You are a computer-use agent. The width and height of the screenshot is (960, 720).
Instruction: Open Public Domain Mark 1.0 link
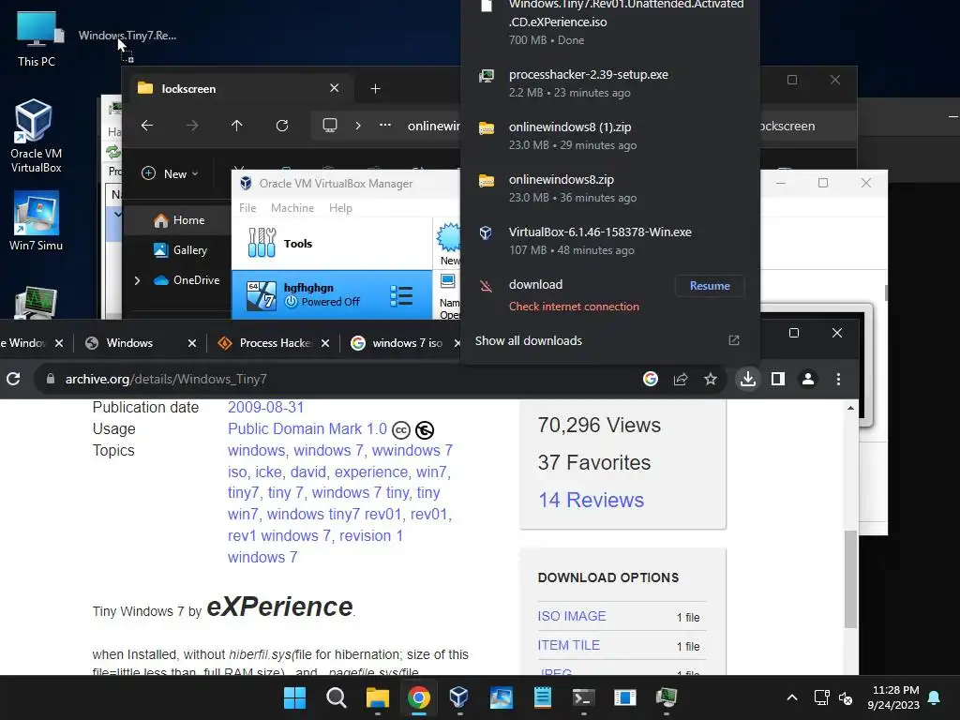coord(307,429)
